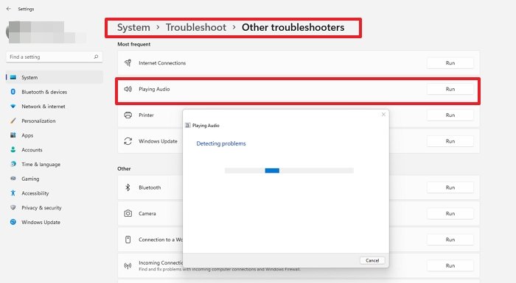The height and width of the screenshot is (283, 516).
Task: Click the Gaming controller icon
Action: coord(13,179)
